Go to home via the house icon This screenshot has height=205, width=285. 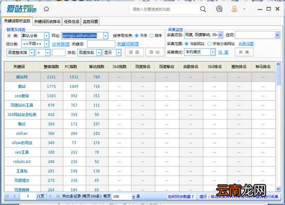pyautogui.click(x=46, y=9)
